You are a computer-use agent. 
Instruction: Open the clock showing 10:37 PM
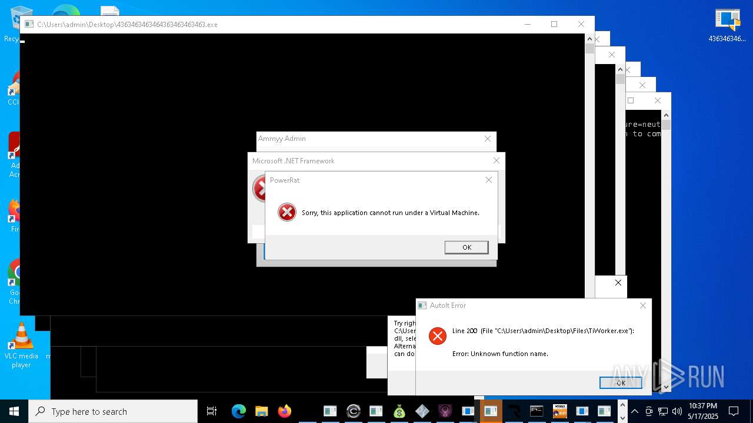[x=703, y=411]
